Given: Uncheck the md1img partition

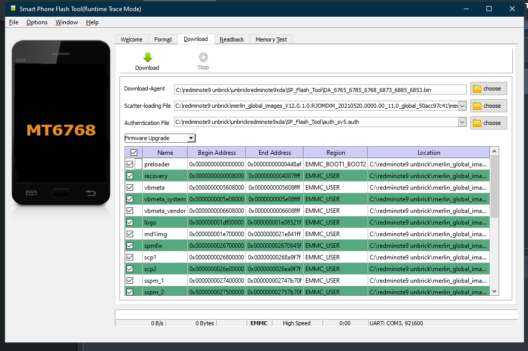Looking at the screenshot, I should point(130,234).
